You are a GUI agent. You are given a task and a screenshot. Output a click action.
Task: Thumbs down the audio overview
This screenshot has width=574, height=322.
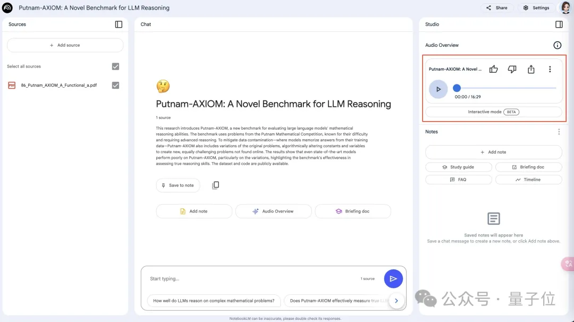512,69
